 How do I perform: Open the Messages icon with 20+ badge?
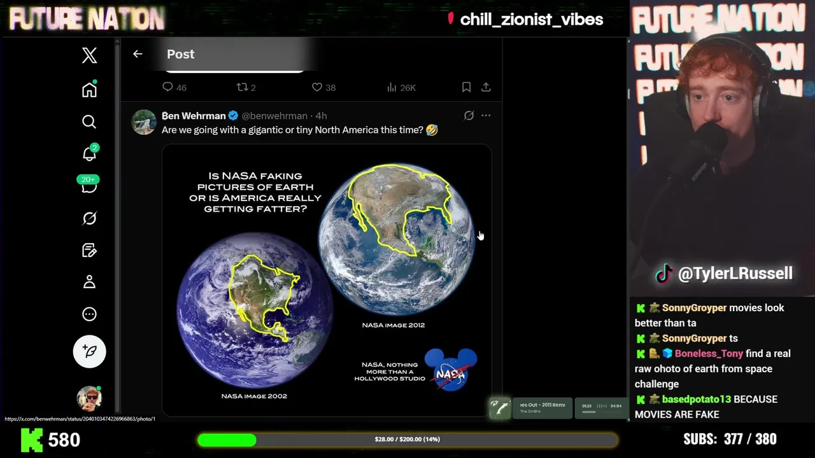89,185
